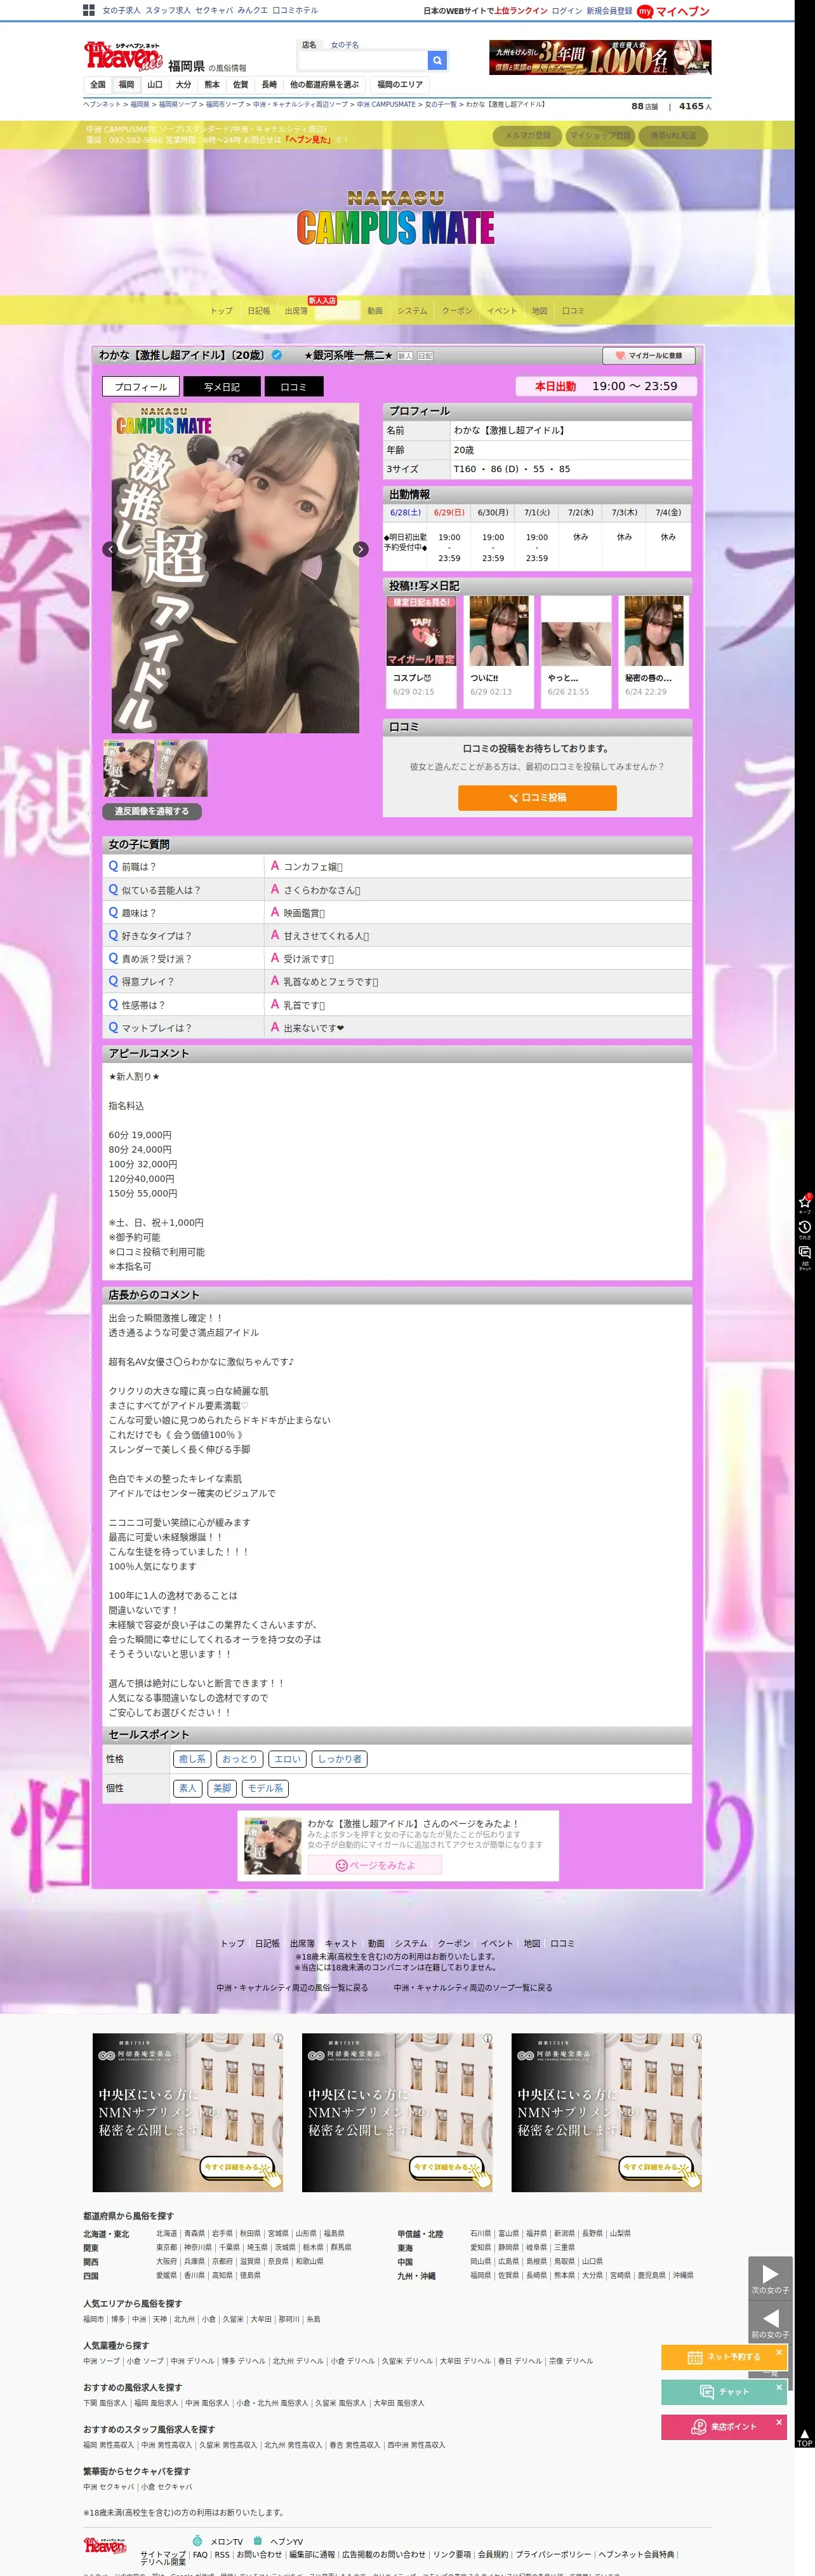815x2576 pixels.
Task: Click the マイショップ登録 button
Action: tap(600, 135)
